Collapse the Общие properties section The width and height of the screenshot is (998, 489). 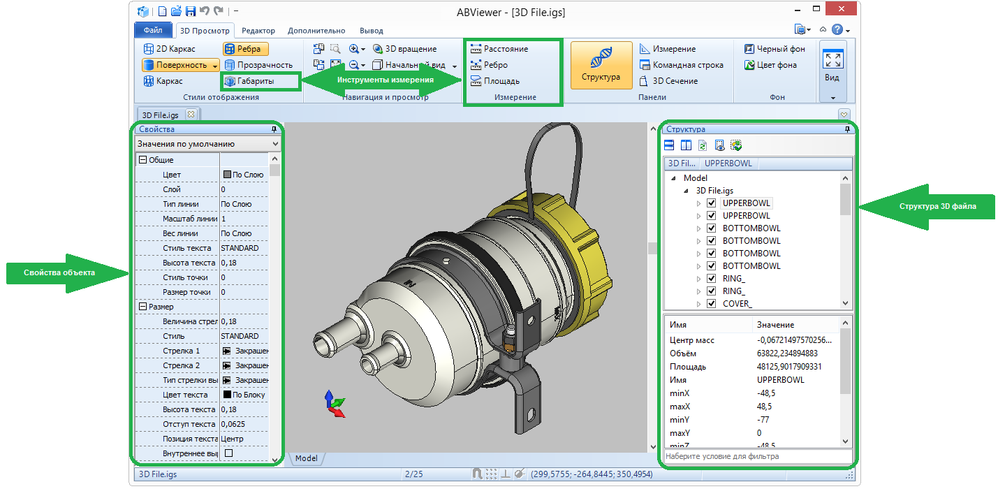coord(142,160)
